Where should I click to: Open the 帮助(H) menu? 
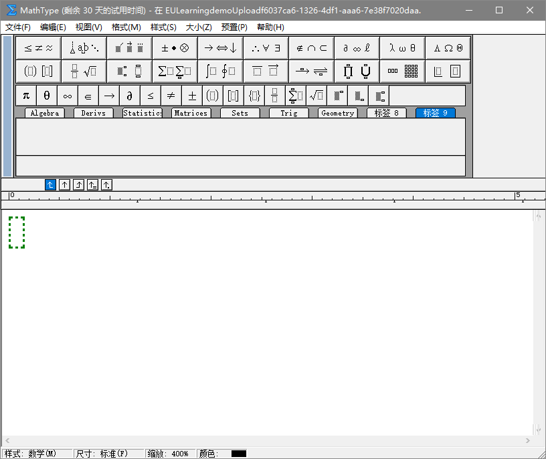tap(270, 27)
